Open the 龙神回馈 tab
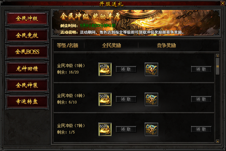The width and height of the screenshot is (226, 151). click(27, 68)
